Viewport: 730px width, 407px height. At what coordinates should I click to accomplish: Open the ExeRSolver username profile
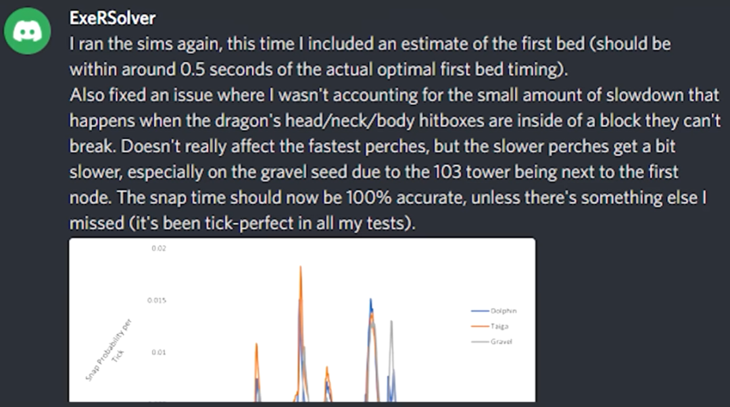[112, 18]
